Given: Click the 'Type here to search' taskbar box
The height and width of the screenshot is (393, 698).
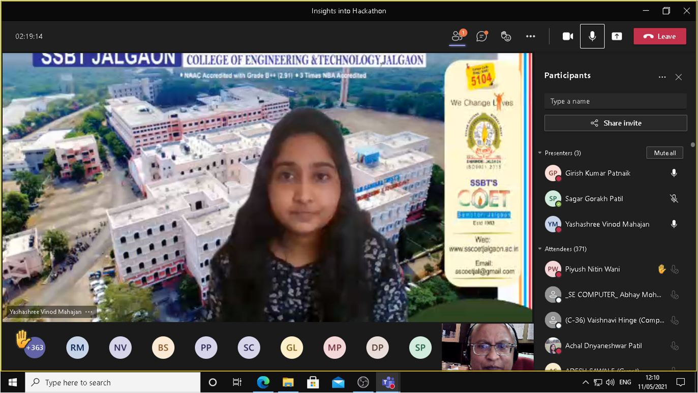Looking at the screenshot, I should [x=113, y=382].
